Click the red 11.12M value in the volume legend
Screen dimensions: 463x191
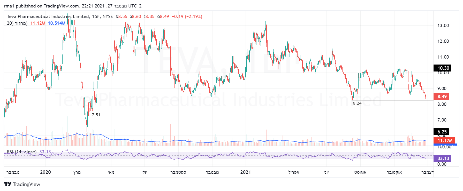click(x=38, y=23)
